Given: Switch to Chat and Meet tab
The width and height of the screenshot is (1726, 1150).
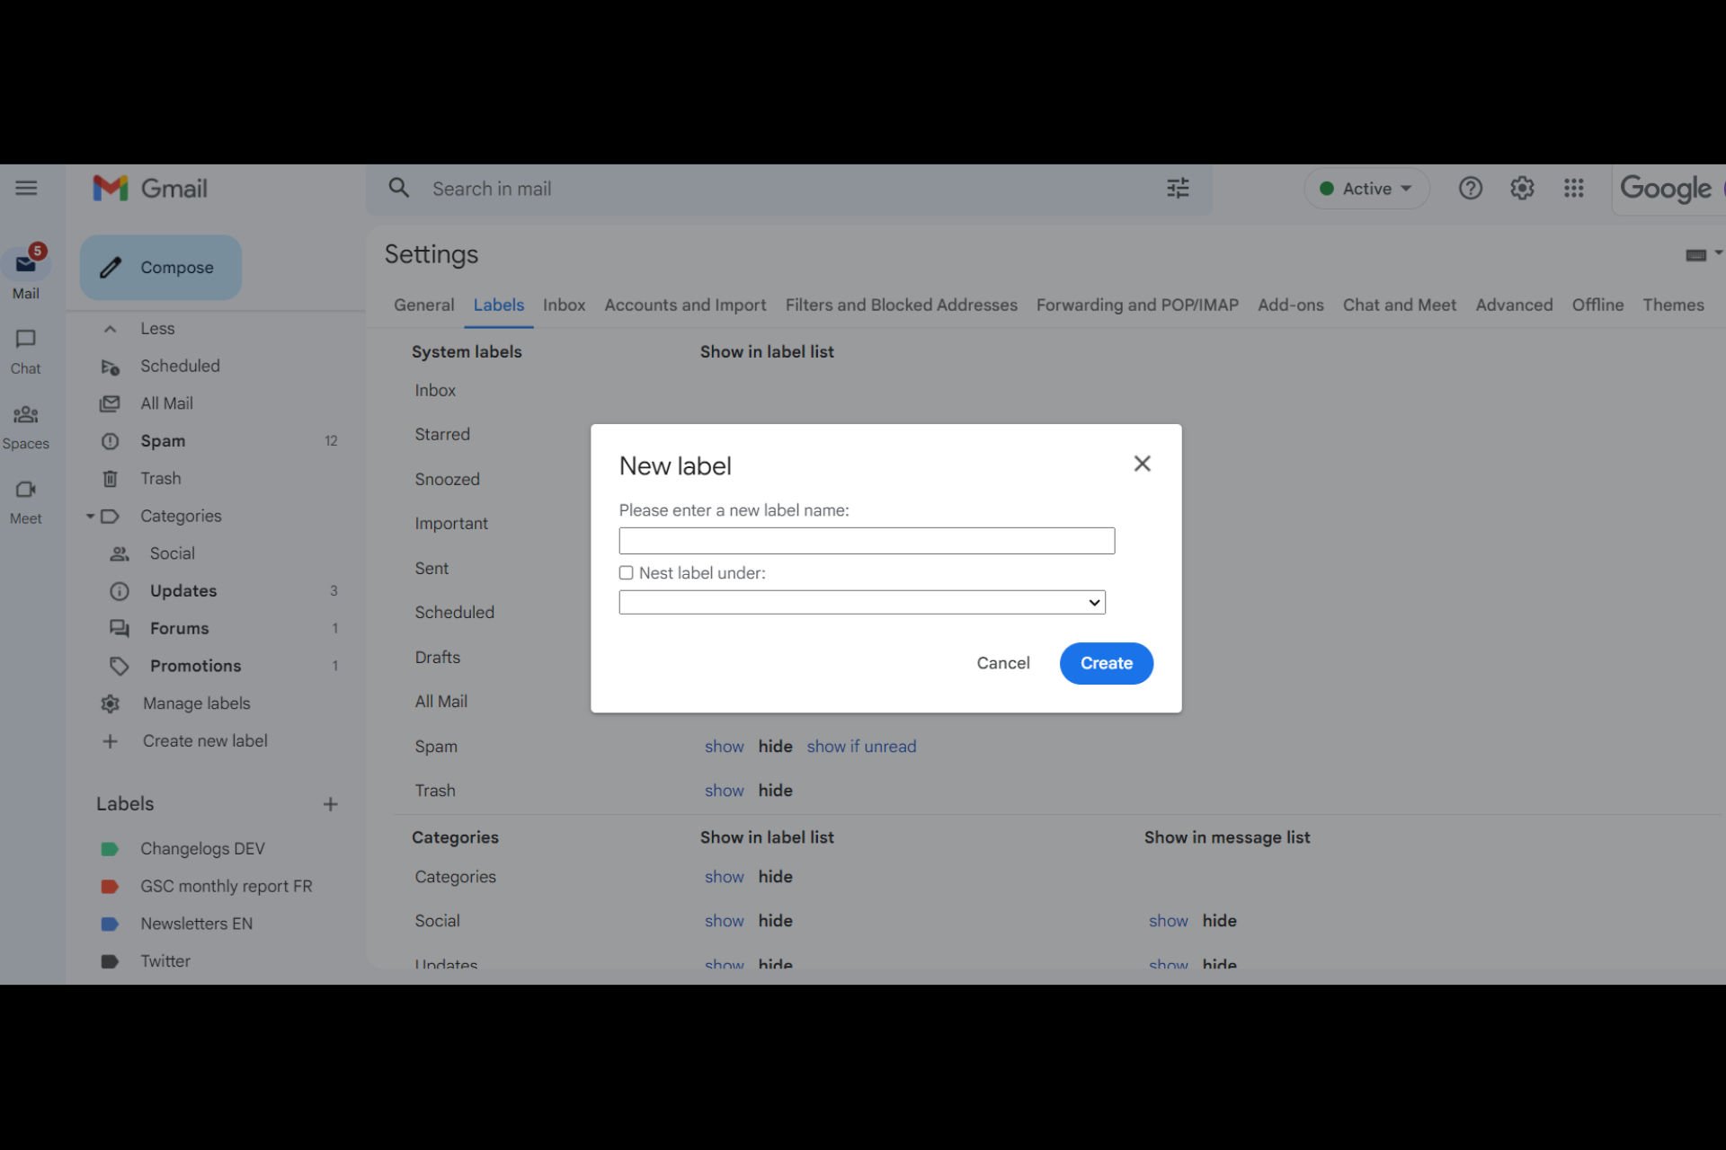Looking at the screenshot, I should coord(1399,305).
